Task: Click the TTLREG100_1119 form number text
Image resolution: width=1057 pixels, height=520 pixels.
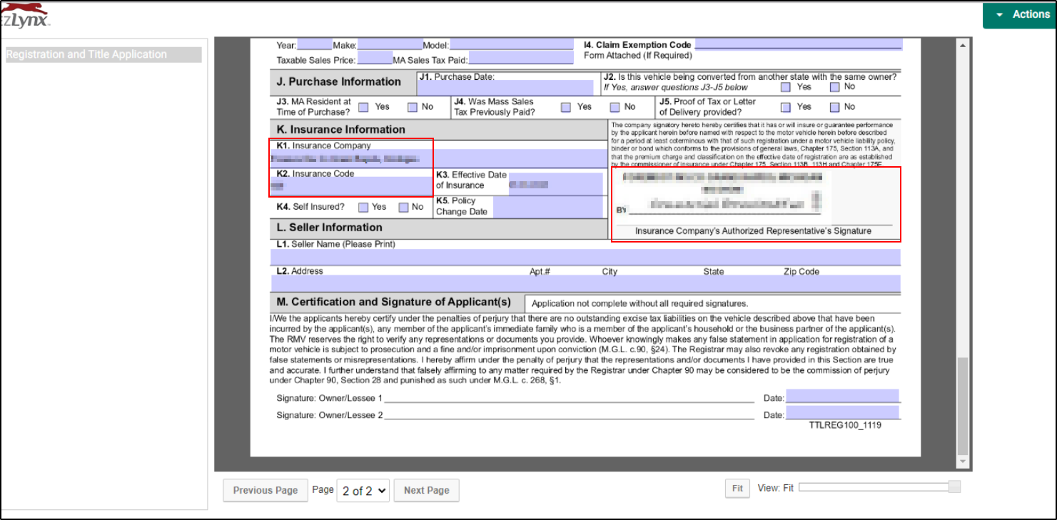Action: click(x=845, y=425)
